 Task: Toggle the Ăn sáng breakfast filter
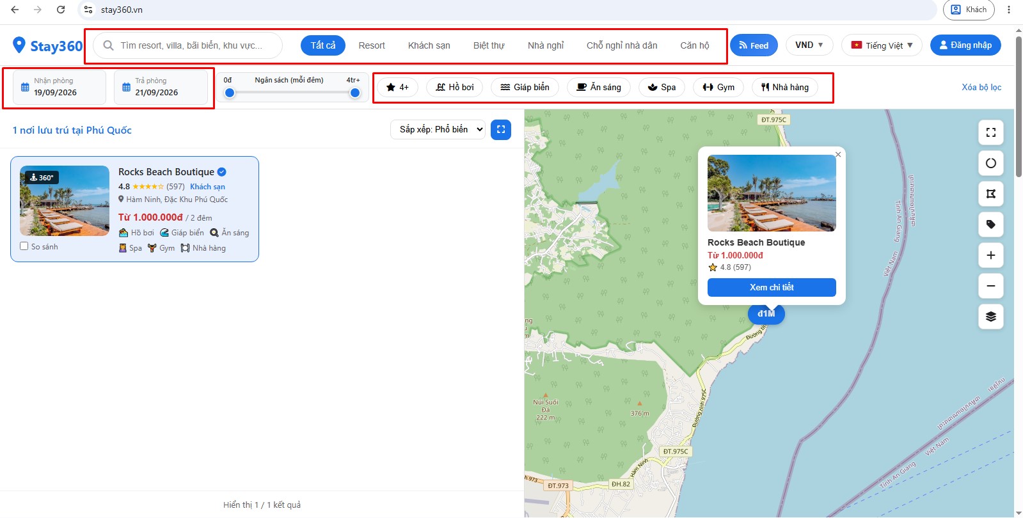(x=599, y=87)
